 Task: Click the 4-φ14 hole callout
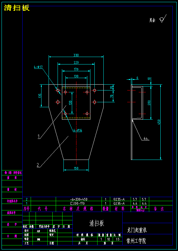point(78,130)
